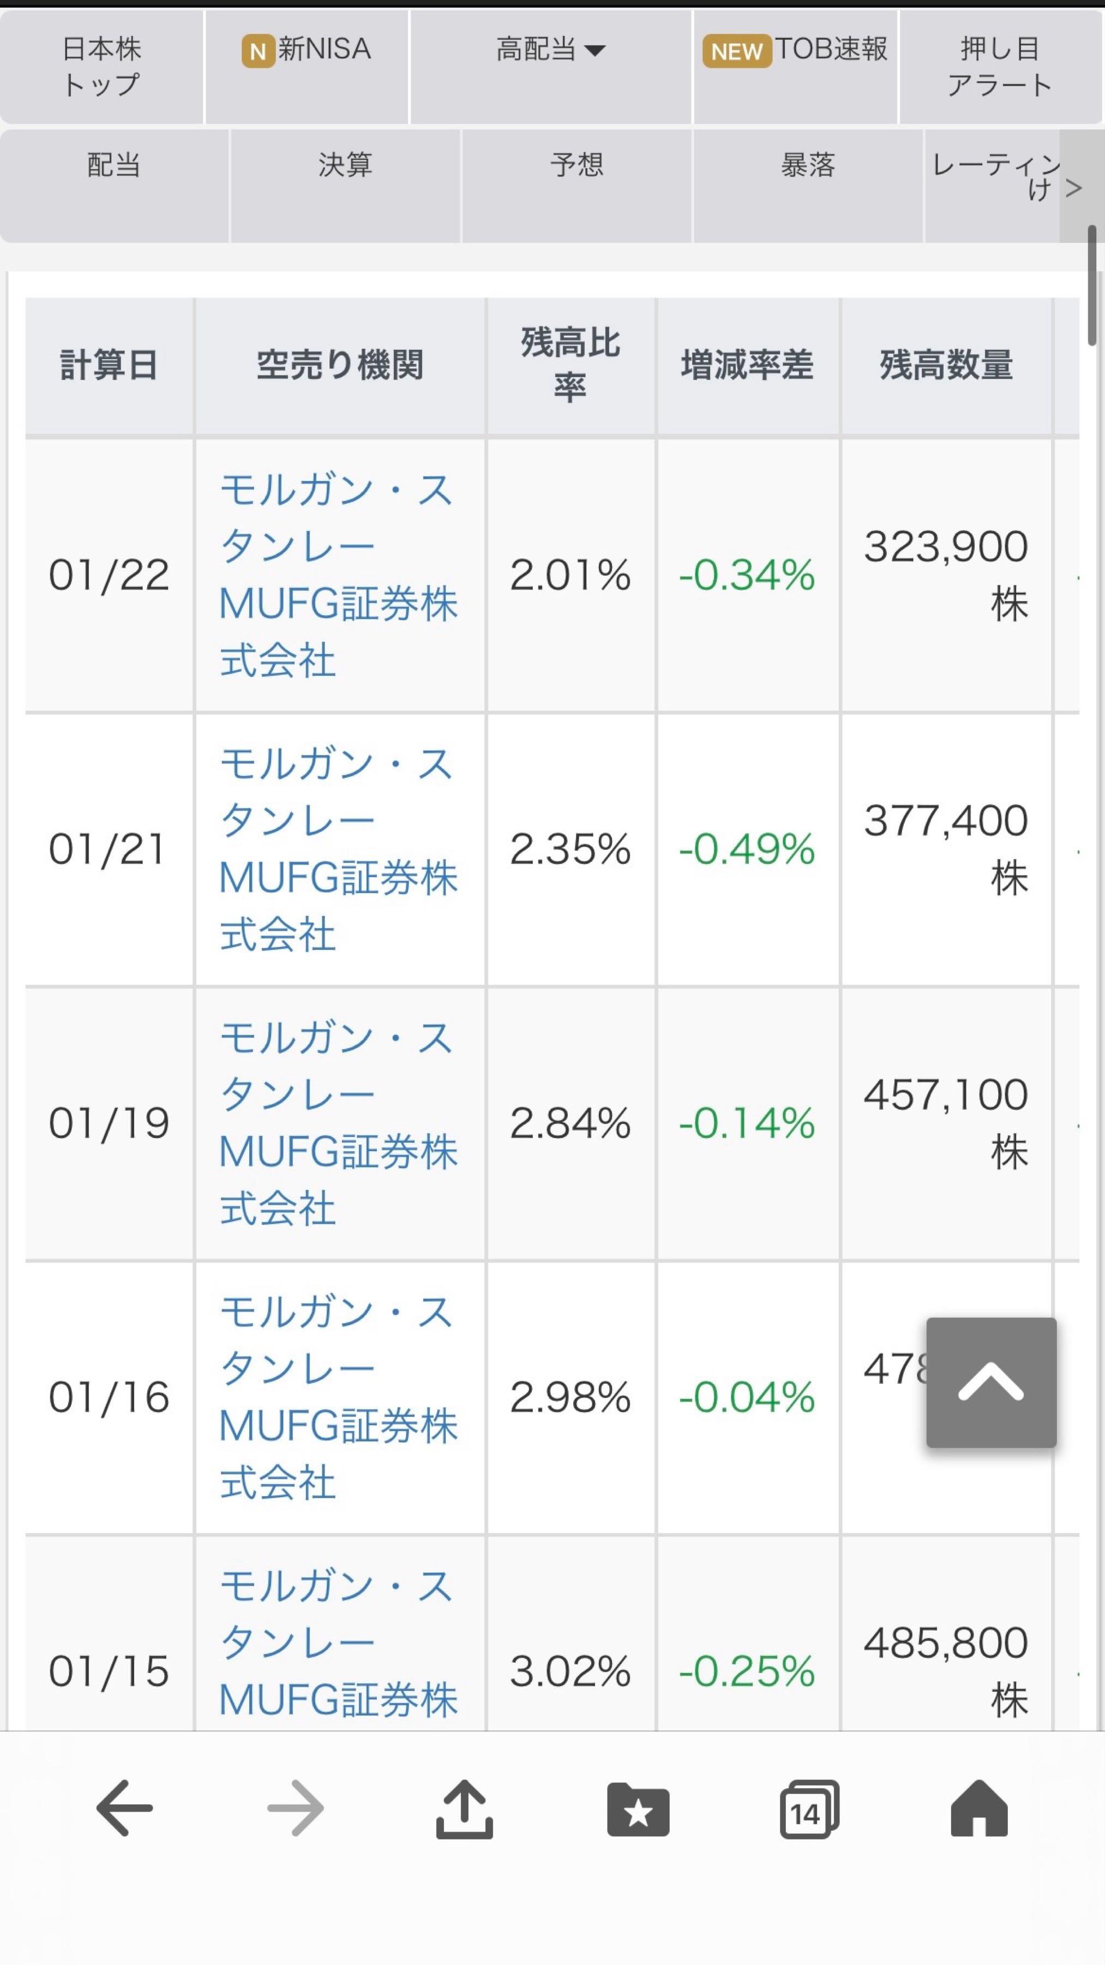Select the 暴落 category

pos(808,166)
